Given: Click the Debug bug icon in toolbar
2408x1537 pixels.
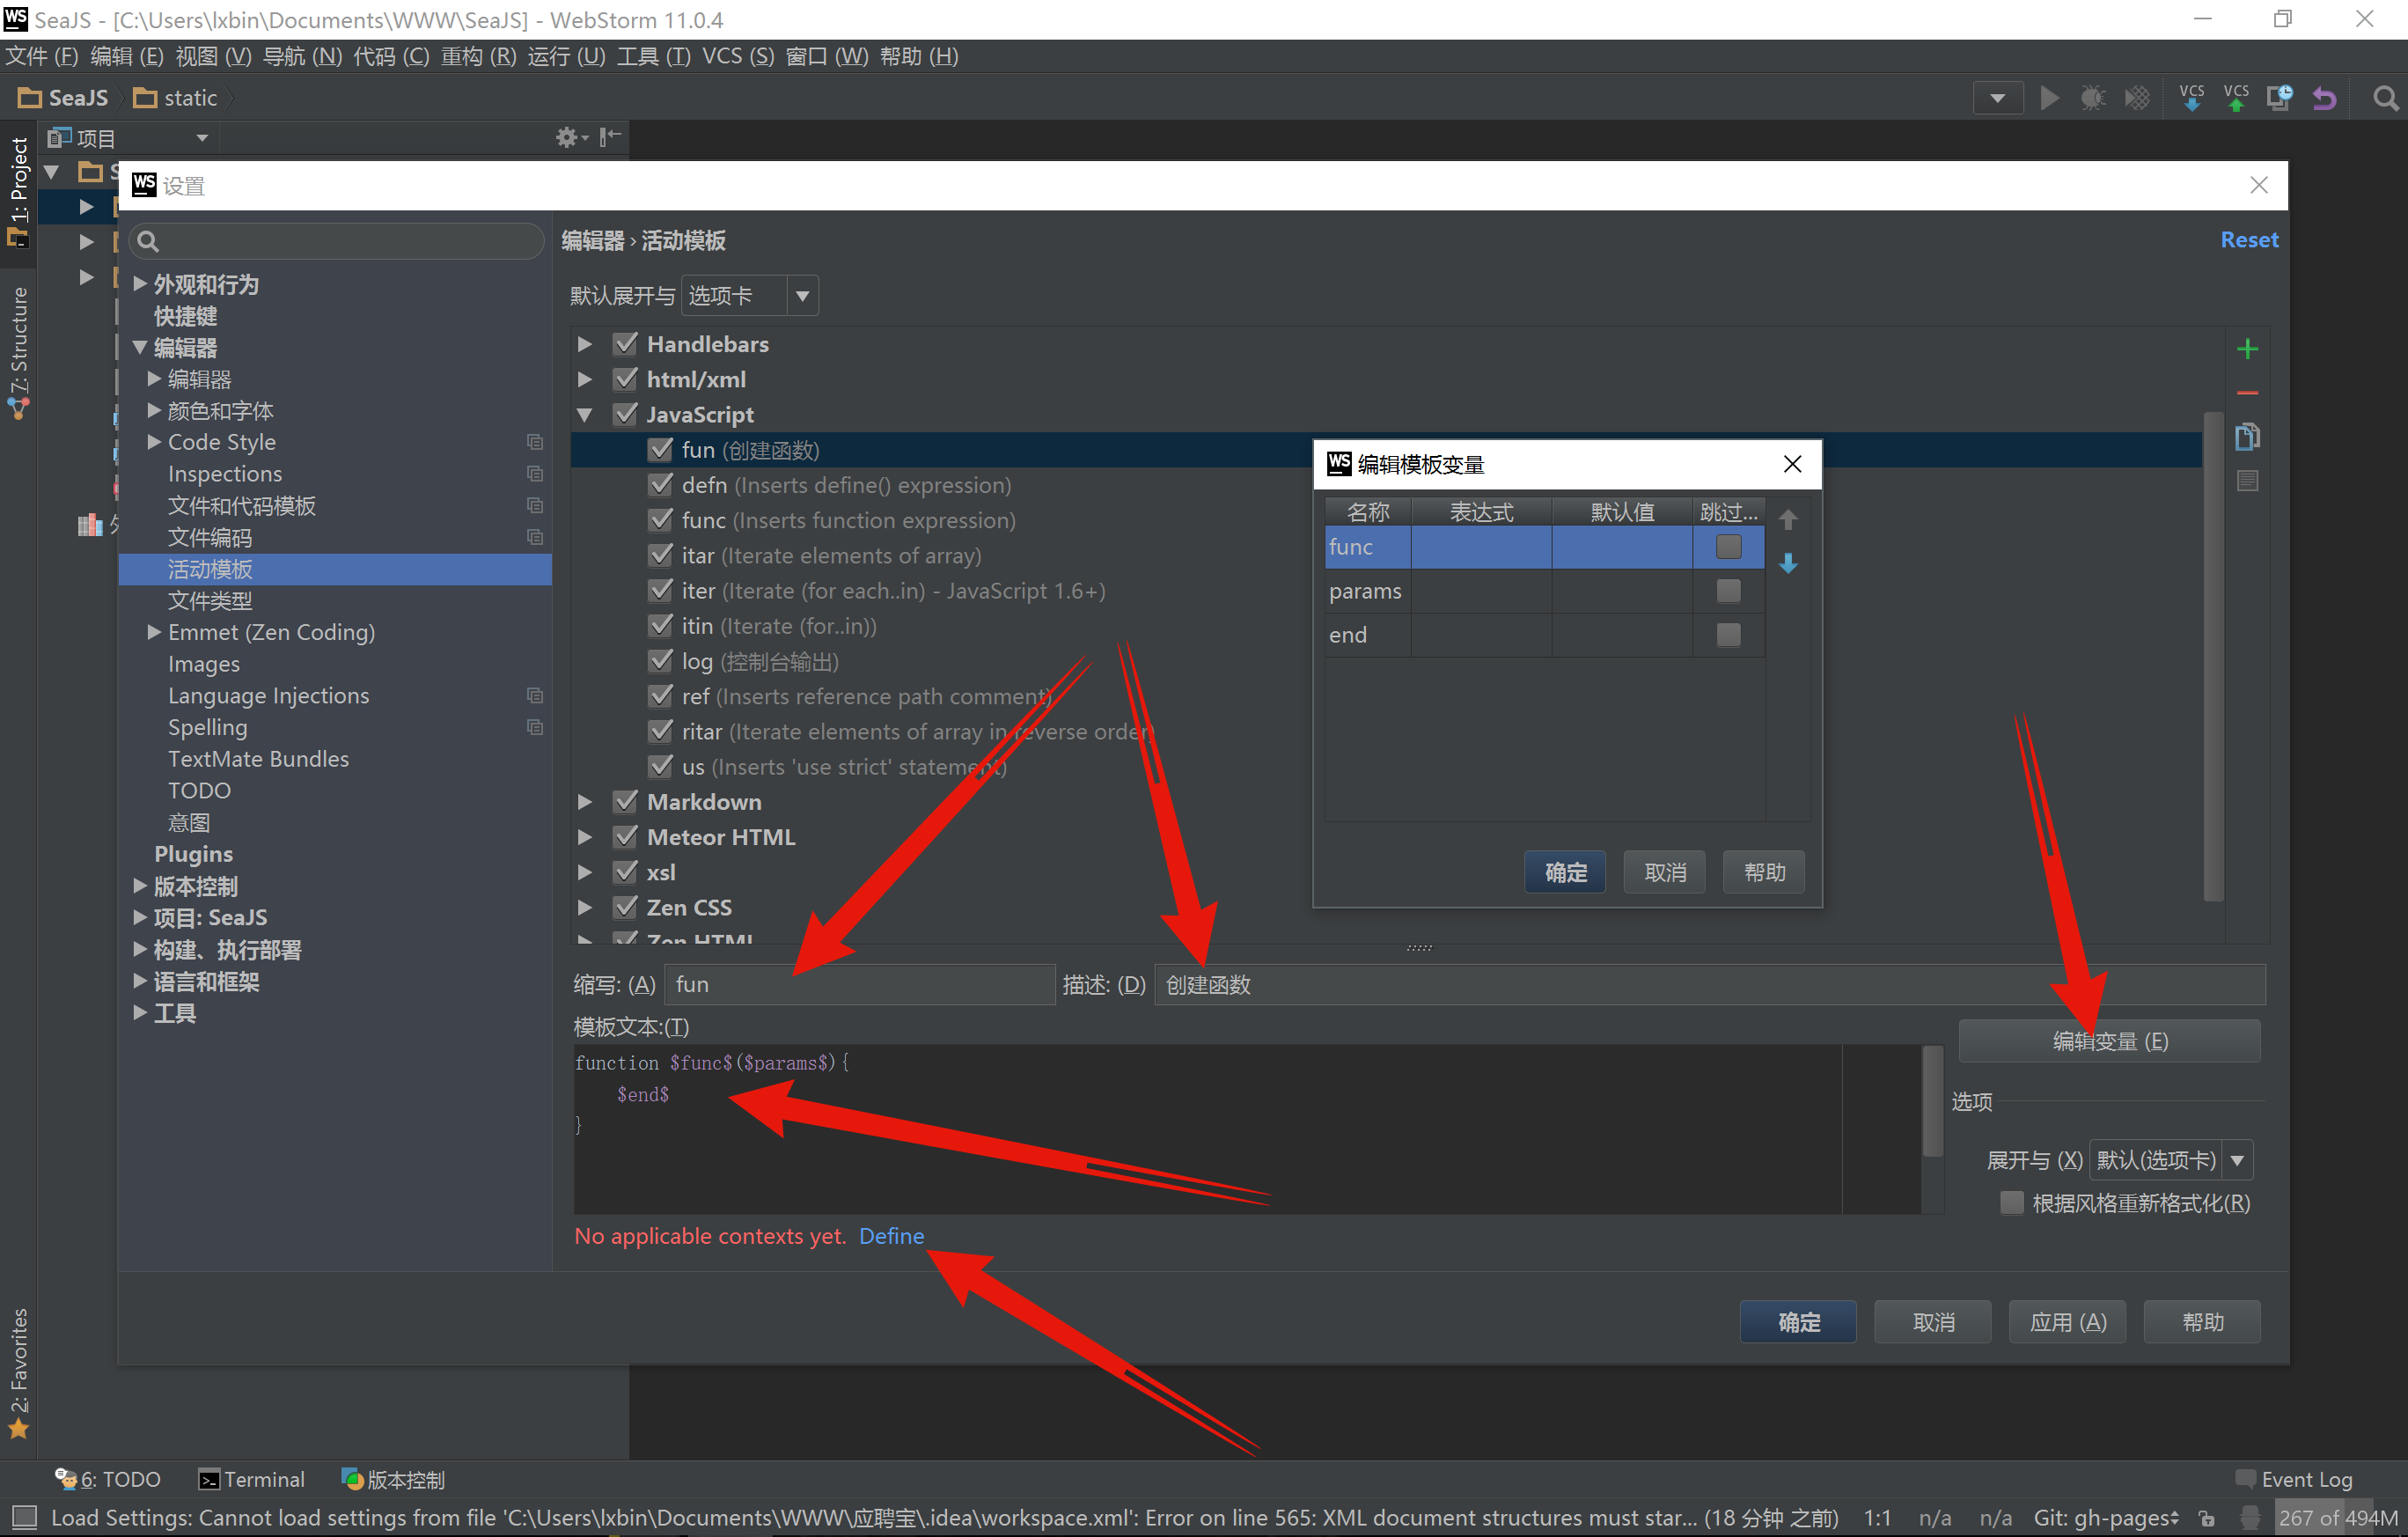Looking at the screenshot, I should (2093, 98).
